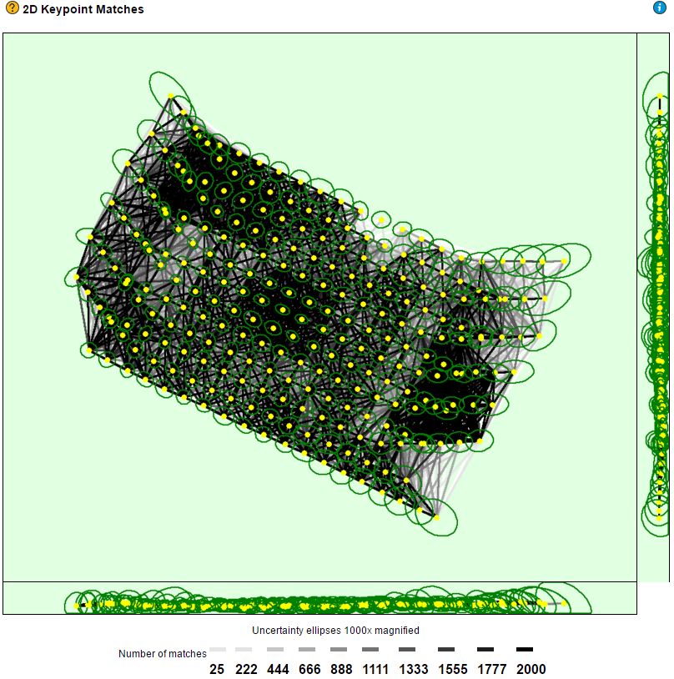Image resolution: width=674 pixels, height=679 pixels.
Task: Click the legend swatch above 1111
Action: click(x=370, y=649)
